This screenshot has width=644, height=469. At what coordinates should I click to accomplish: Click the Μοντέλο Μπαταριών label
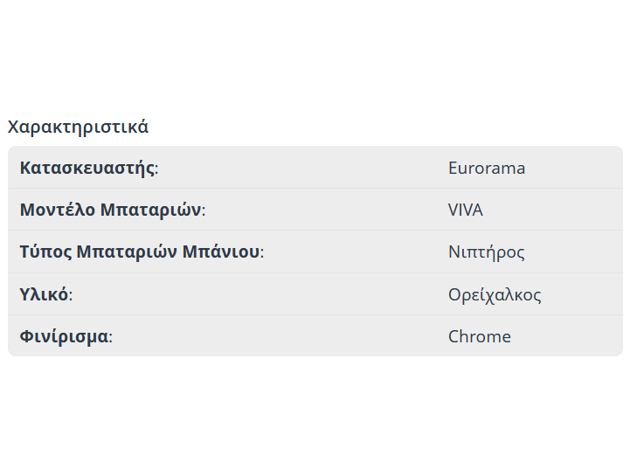[x=112, y=210]
